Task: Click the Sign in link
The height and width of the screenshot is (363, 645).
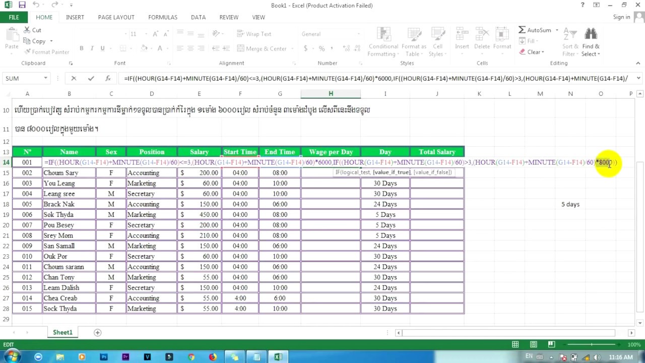Action: [x=621, y=17]
